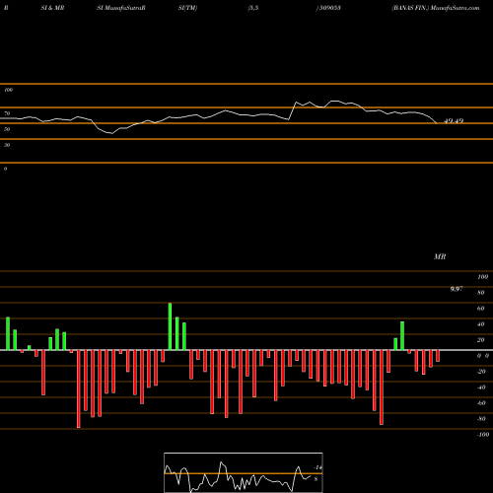Click the MR axis label -20
Screen dimensions: 493x493
coord(481,372)
